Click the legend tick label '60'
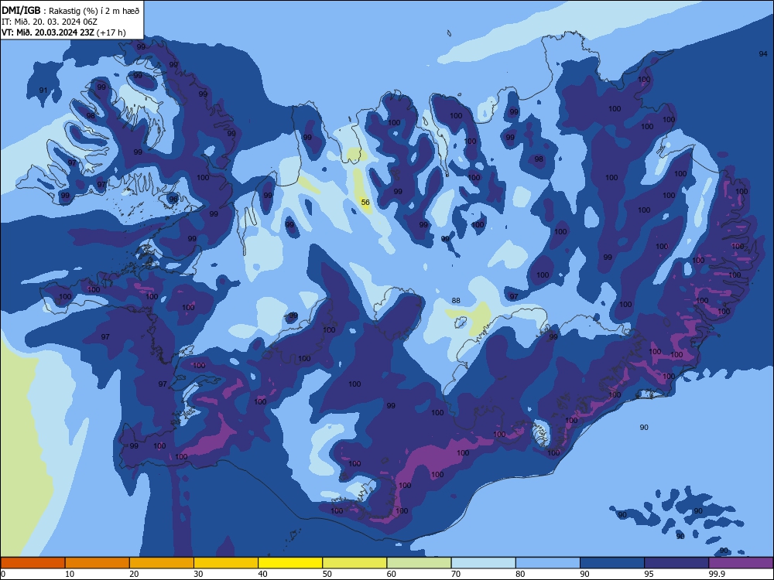The height and width of the screenshot is (580, 774). [x=392, y=574]
